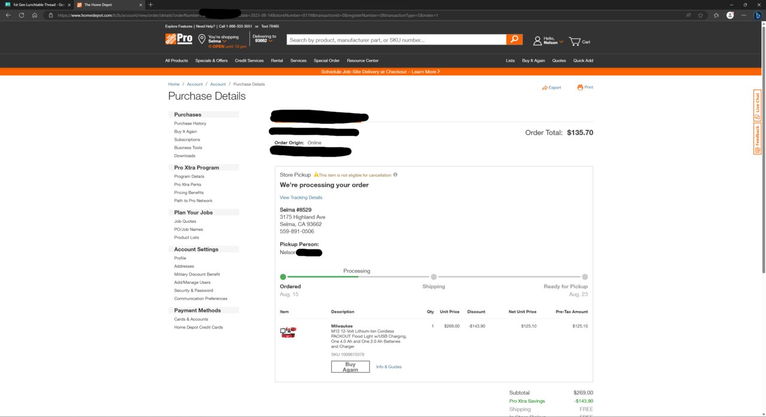This screenshot has width=766, height=417.
Task: Open sidebar Buy It Again link
Action: click(x=186, y=132)
